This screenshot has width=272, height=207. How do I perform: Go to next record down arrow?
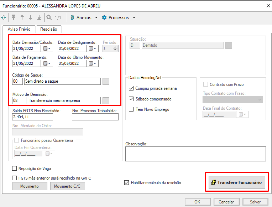click(31, 17)
